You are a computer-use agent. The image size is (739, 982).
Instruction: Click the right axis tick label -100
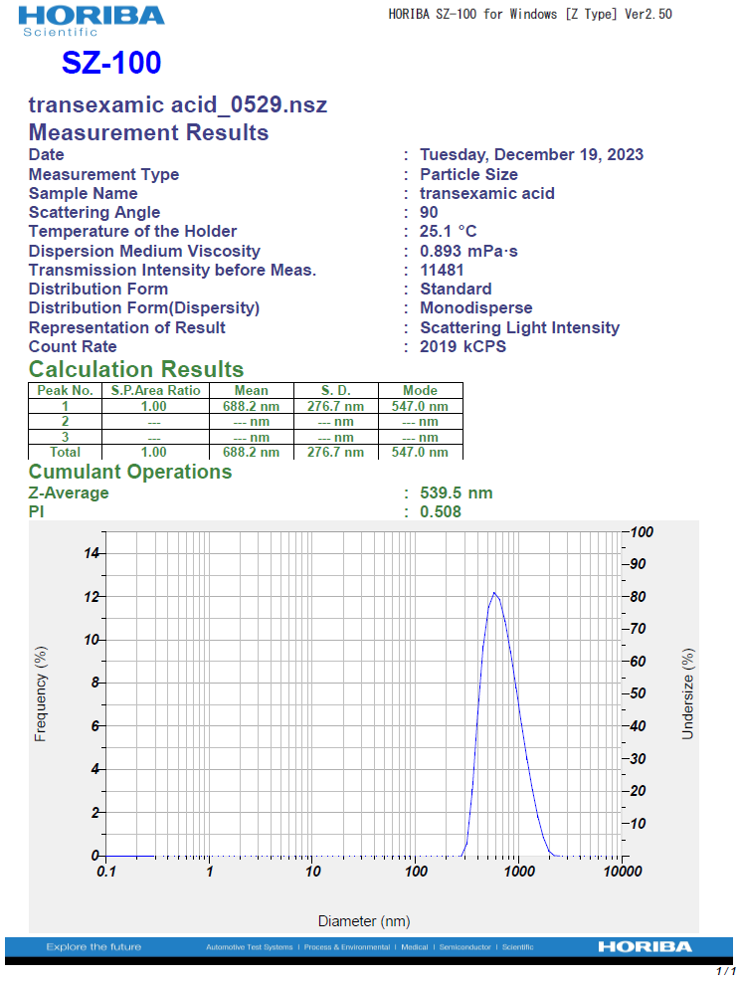coord(640,532)
